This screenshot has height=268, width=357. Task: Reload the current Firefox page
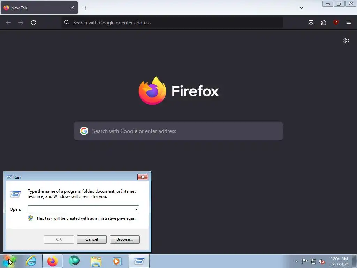(33, 23)
